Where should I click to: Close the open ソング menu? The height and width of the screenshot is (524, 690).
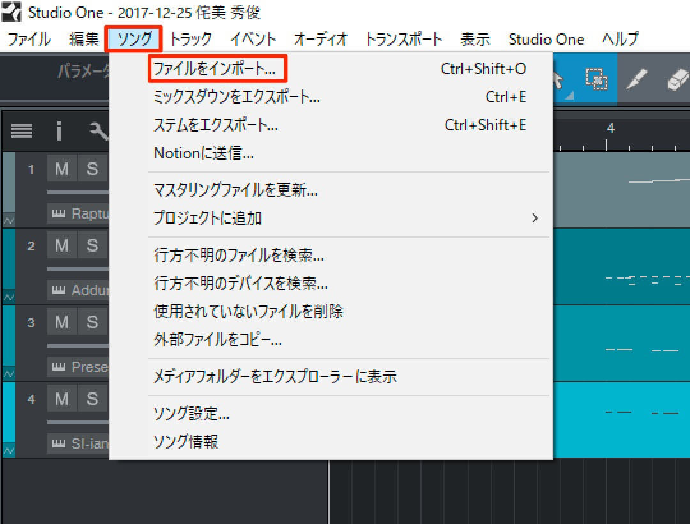click(134, 39)
